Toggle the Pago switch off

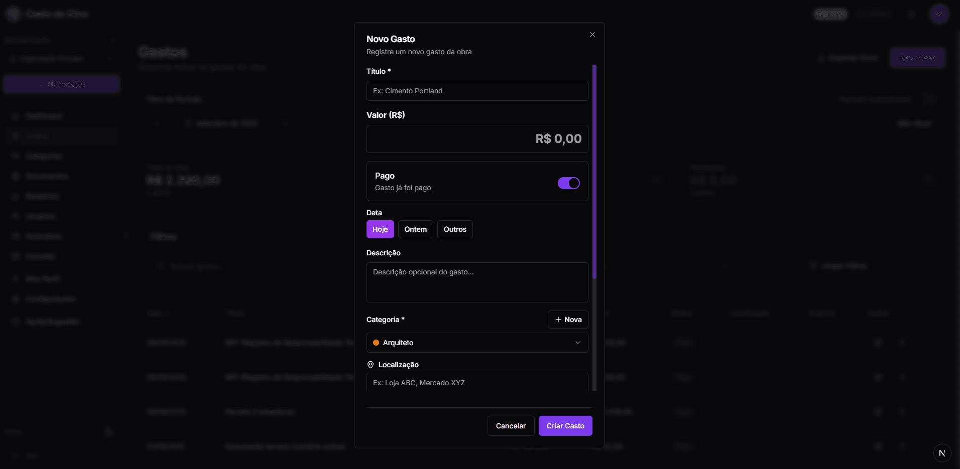point(568,183)
